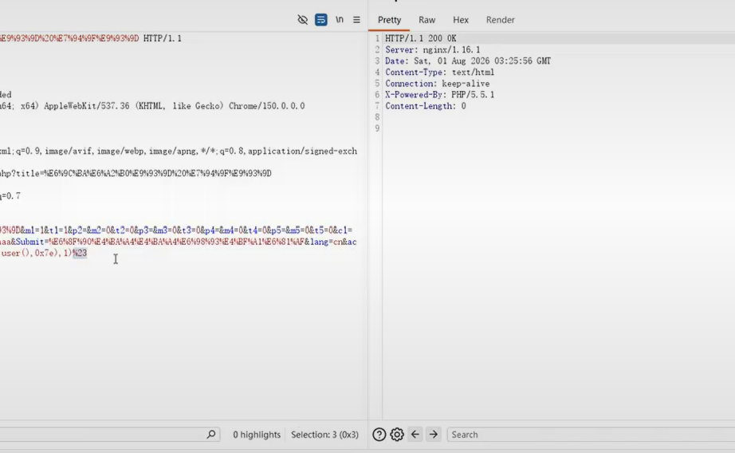Click the 'm4=0' parameter in request body
735x453 pixels.
(x=234, y=230)
